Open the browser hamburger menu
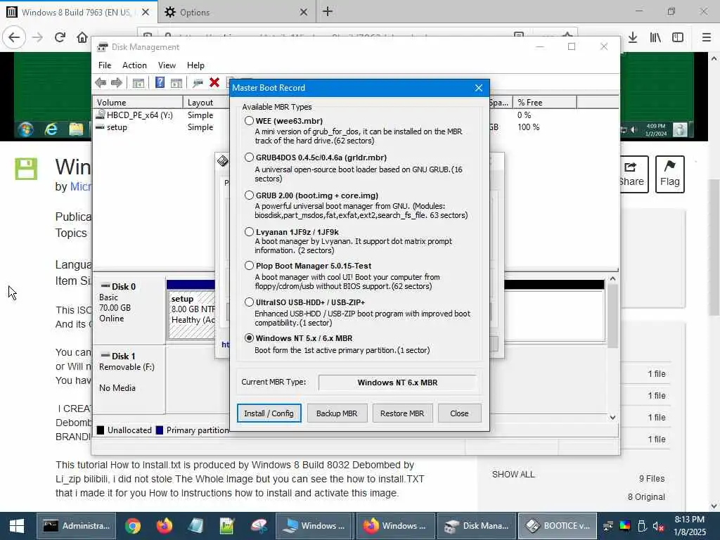This screenshot has width=720, height=540. [706, 37]
